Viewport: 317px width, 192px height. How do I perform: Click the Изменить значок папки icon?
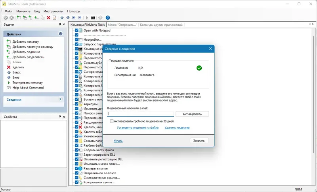point(80,164)
